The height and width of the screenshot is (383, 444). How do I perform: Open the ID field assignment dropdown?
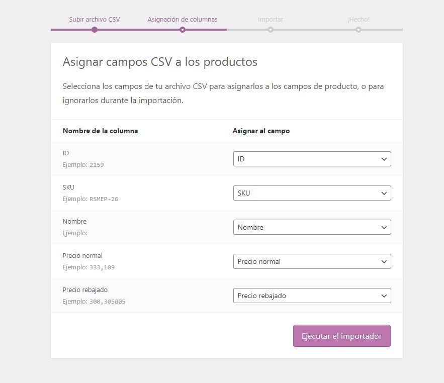click(312, 159)
